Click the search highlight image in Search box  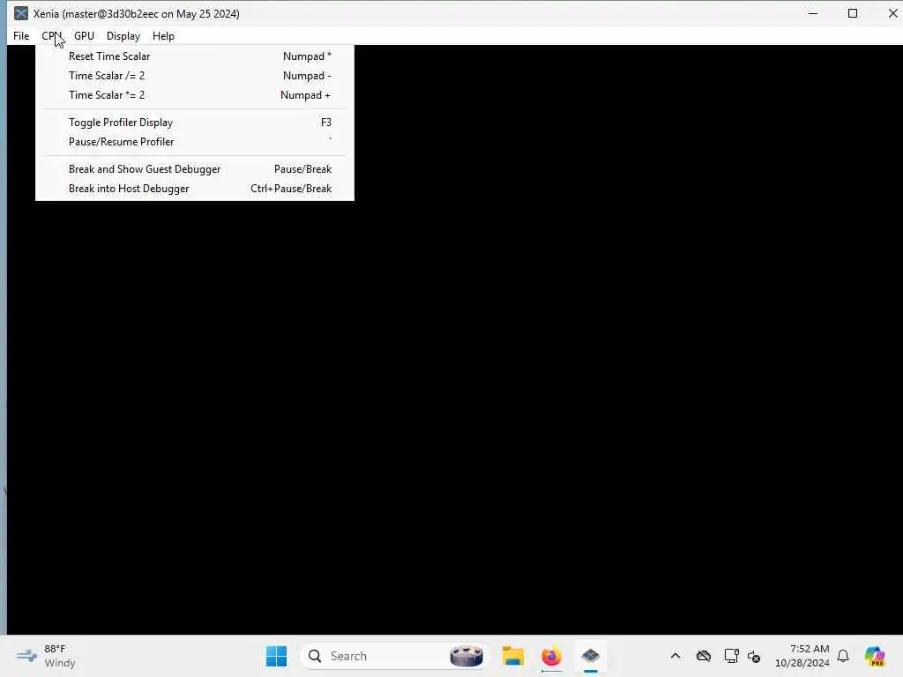click(x=466, y=656)
